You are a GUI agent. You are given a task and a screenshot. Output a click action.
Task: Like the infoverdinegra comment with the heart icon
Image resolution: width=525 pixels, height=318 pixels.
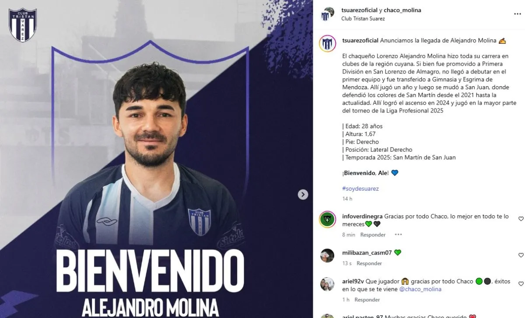point(521,219)
